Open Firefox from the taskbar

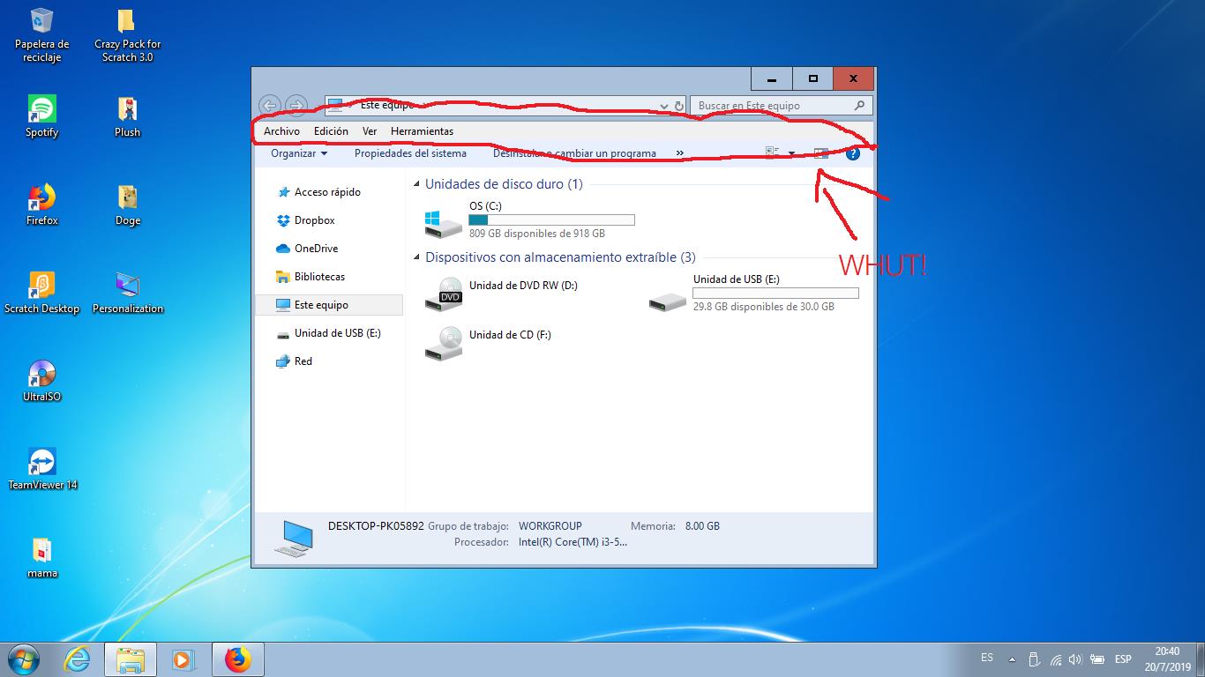click(x=238, y=658)
